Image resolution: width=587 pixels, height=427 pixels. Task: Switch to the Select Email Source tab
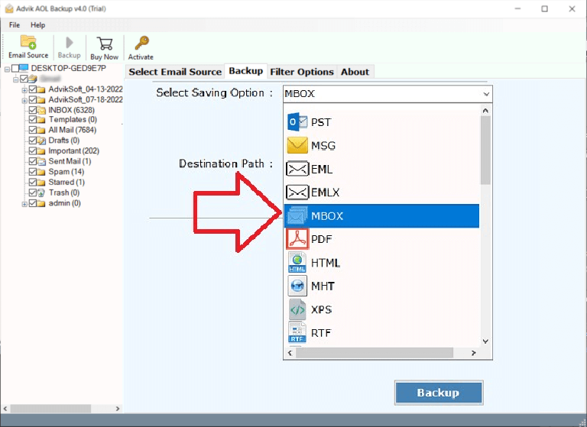(x=175, y=72)
